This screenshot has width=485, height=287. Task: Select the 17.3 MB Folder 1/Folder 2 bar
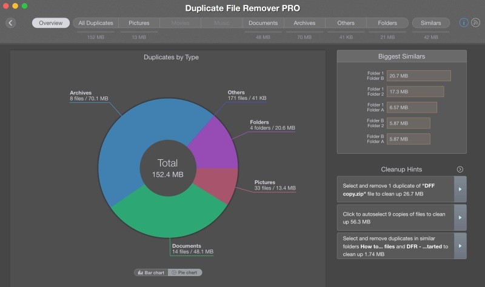[415, 91]
